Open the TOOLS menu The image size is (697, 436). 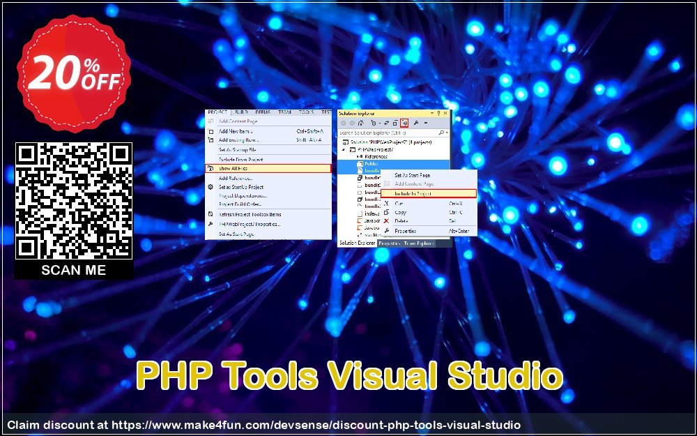point(306,112)
